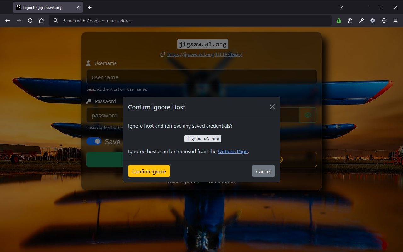Click the tab favicon icon
The width and height of the screenshot is (403, 252).
coord(18,7)
